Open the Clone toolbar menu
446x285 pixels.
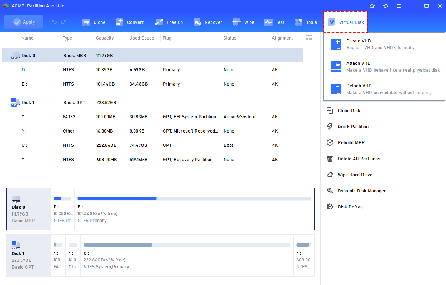tap(94, 22)
